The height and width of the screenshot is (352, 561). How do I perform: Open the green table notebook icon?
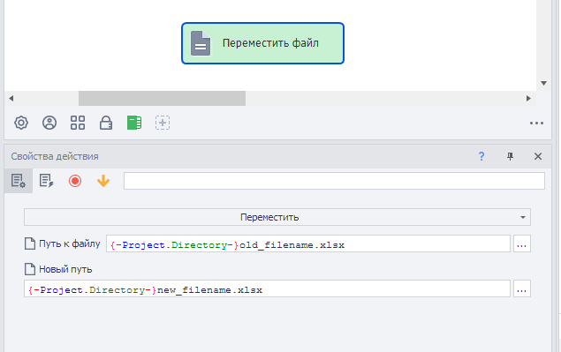coord(134,123)
